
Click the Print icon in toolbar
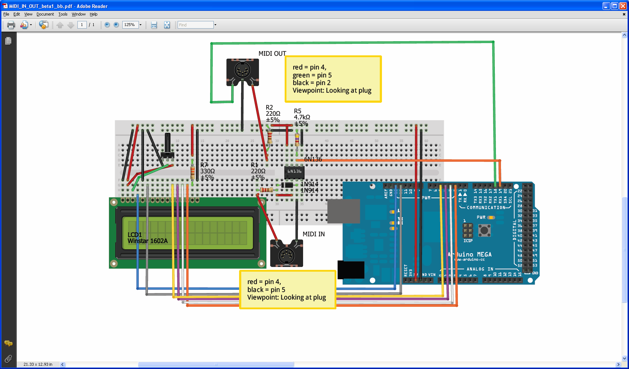point(11,25)
